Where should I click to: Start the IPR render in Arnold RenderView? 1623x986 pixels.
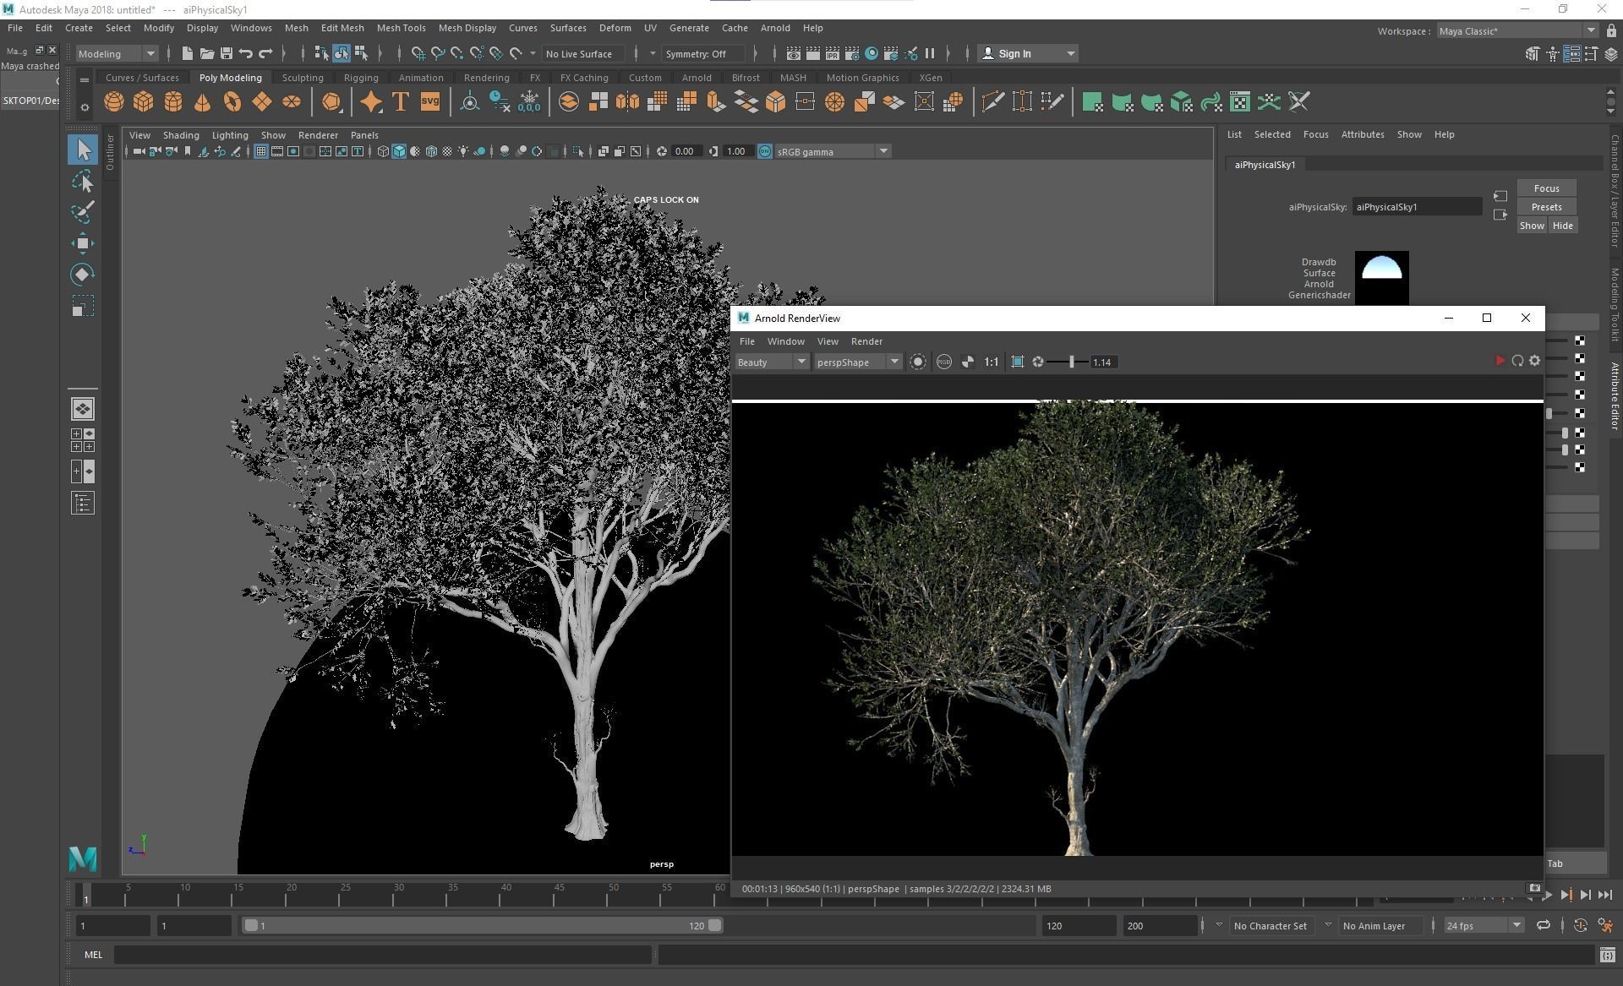pos(1500,361)
